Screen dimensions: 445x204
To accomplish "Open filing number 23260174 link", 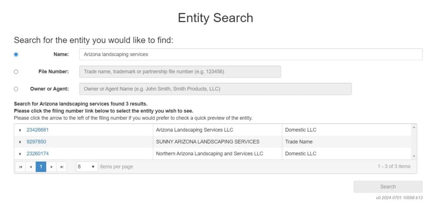I will click(x=37, y=154).
